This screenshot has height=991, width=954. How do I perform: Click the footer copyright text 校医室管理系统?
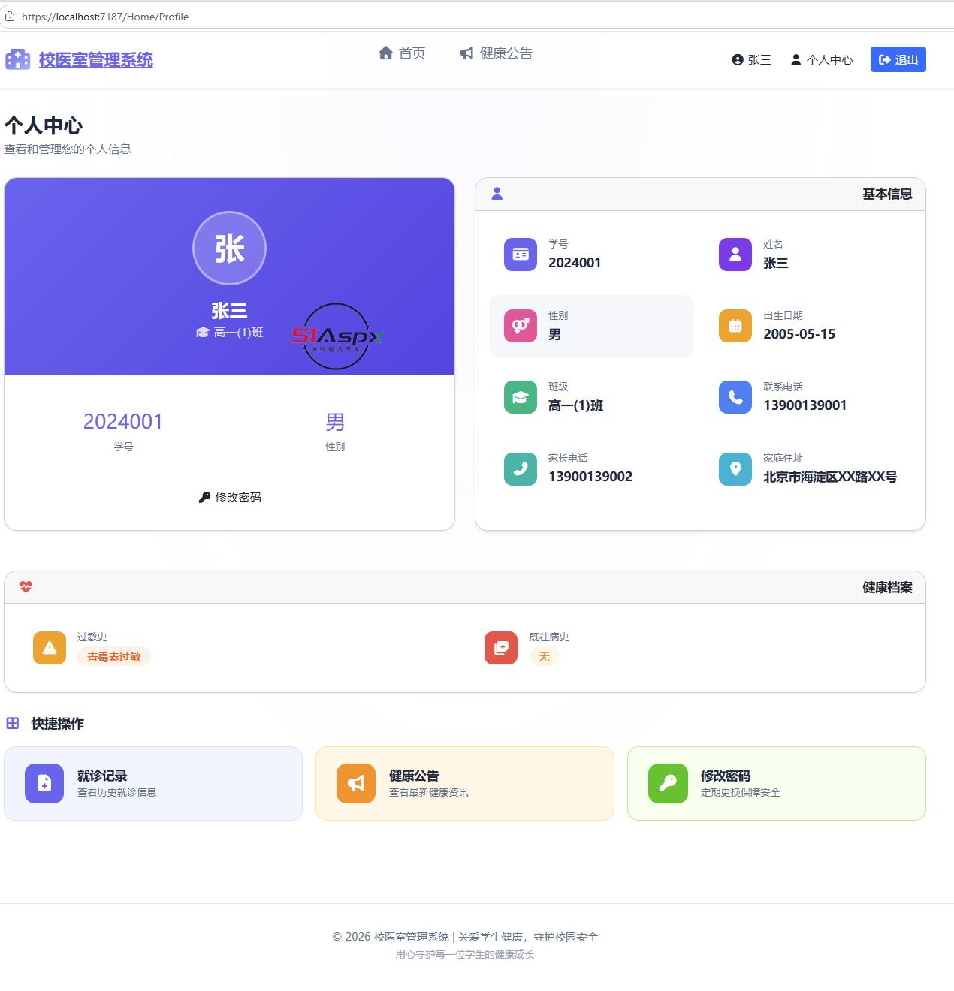(412, 937)
